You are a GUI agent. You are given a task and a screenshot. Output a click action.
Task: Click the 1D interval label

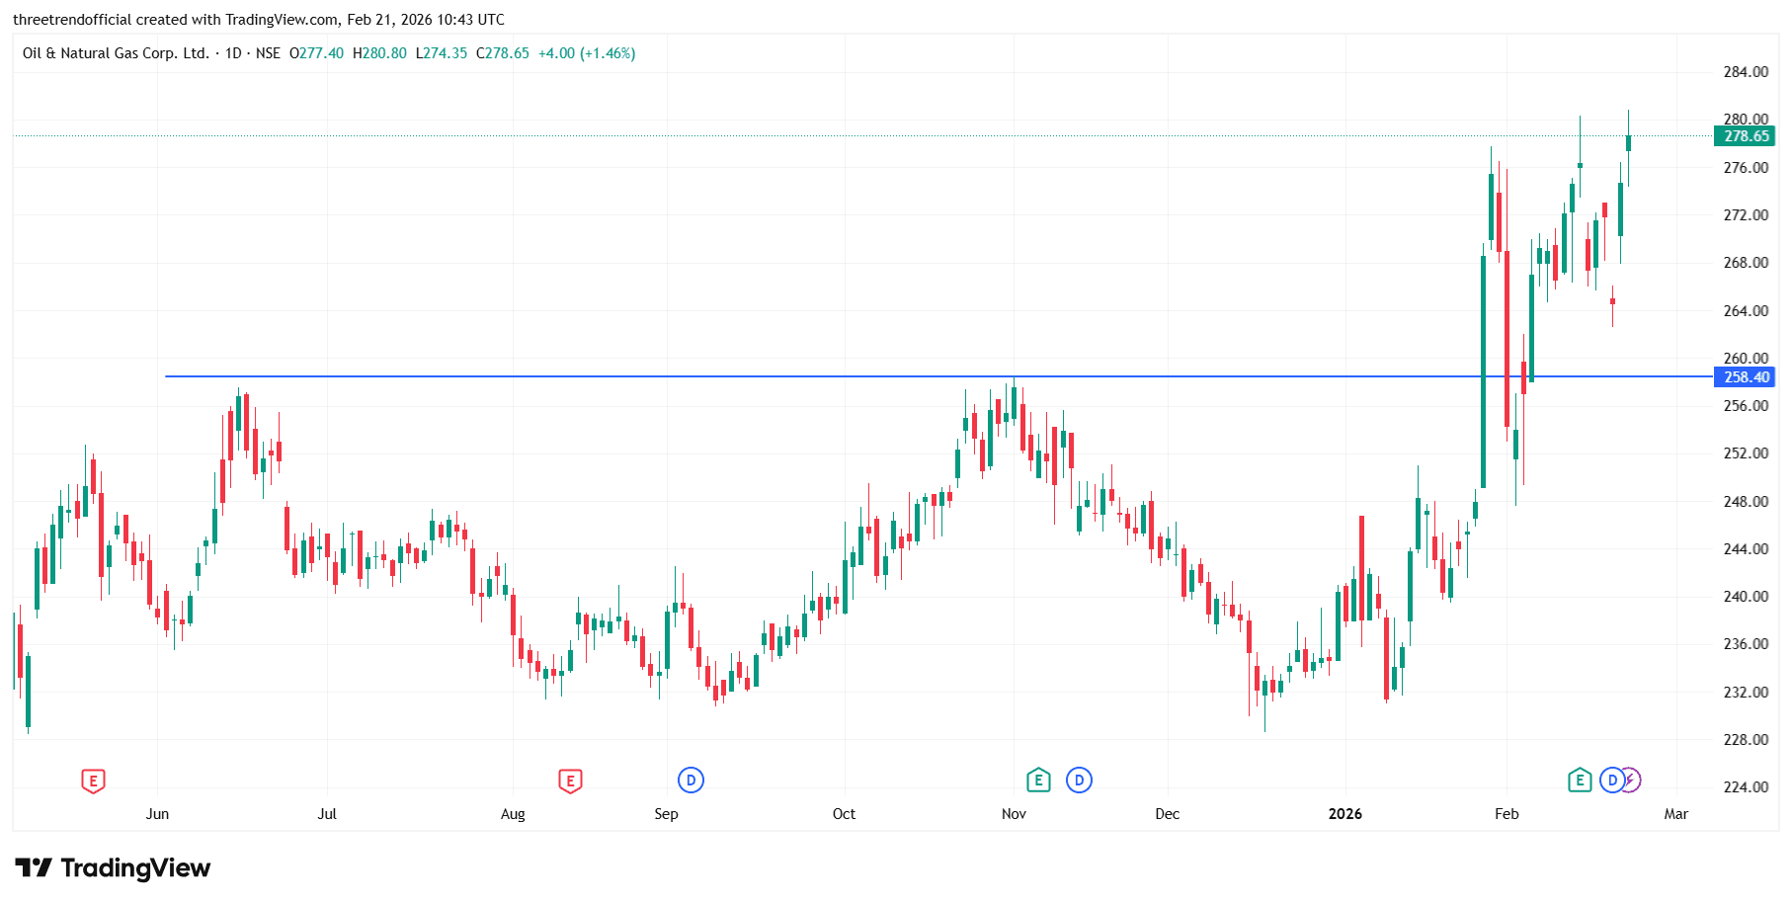(233, 53)
